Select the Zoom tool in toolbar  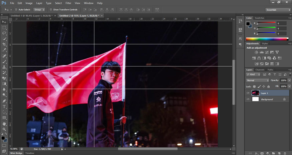4,129
